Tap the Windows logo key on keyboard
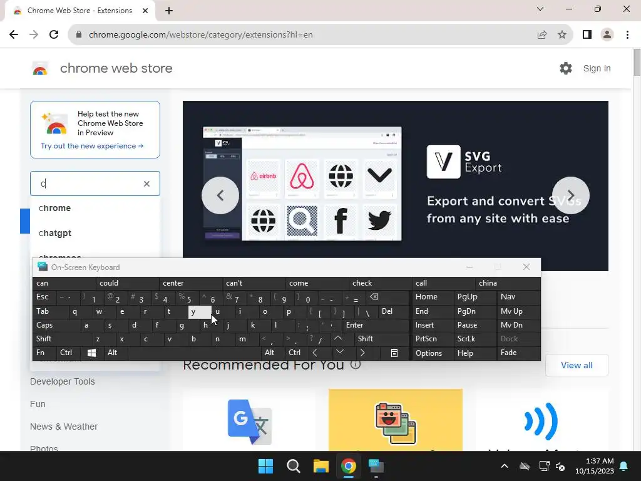 [x=91, y=353]
